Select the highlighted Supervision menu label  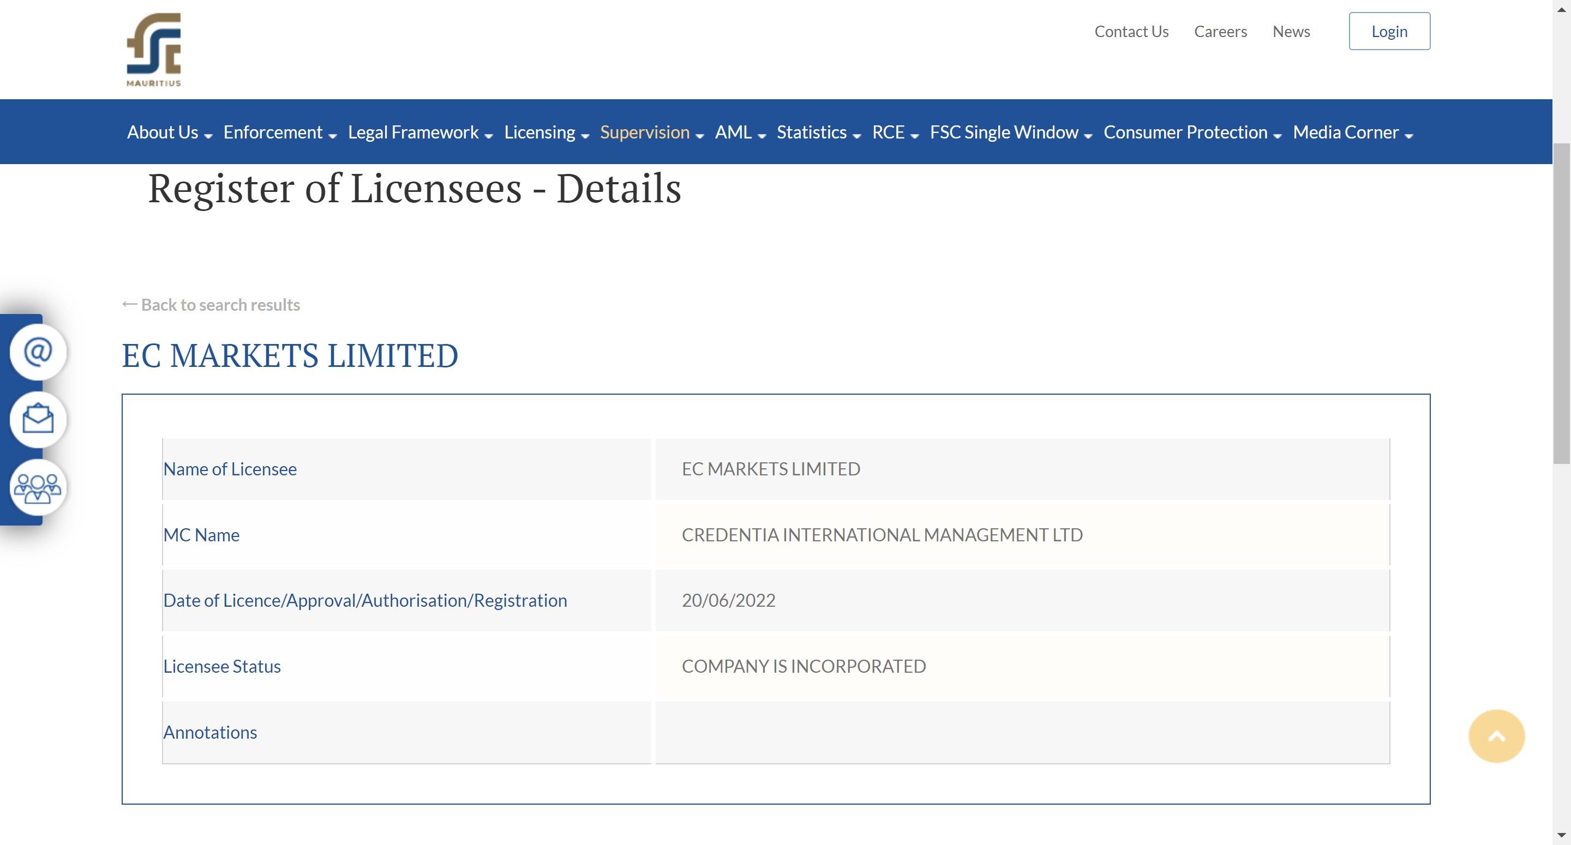pyautogui.click(x=645, y=132)
